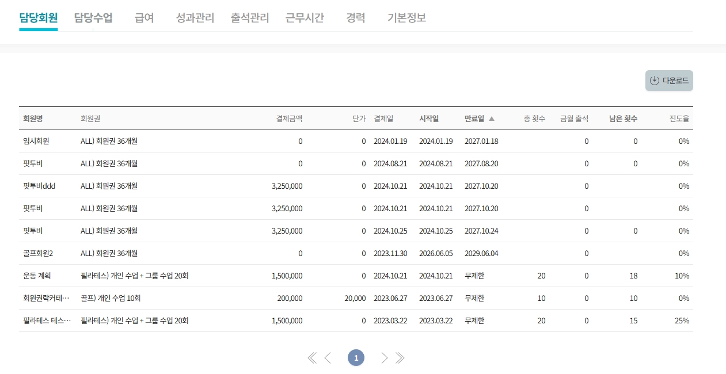Viewport: 726px width, 374px height.
Task: Click 운동 계획 row's 무제한 expiry
Action: point(474,276)
